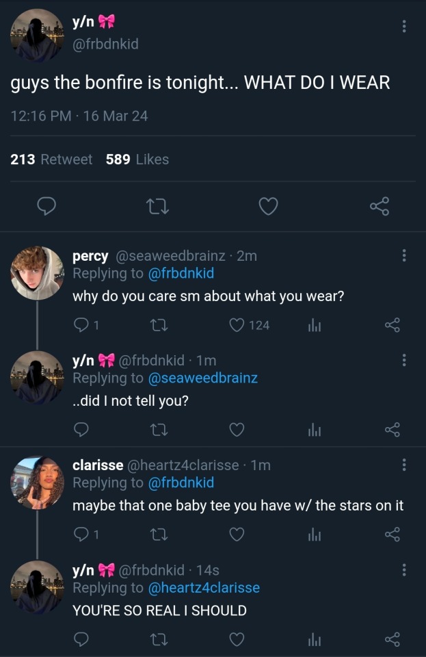The width and height of the screenshot is (426, 657).
Task: Retweet the main bonfire tweet
Action: pos(159,206)
